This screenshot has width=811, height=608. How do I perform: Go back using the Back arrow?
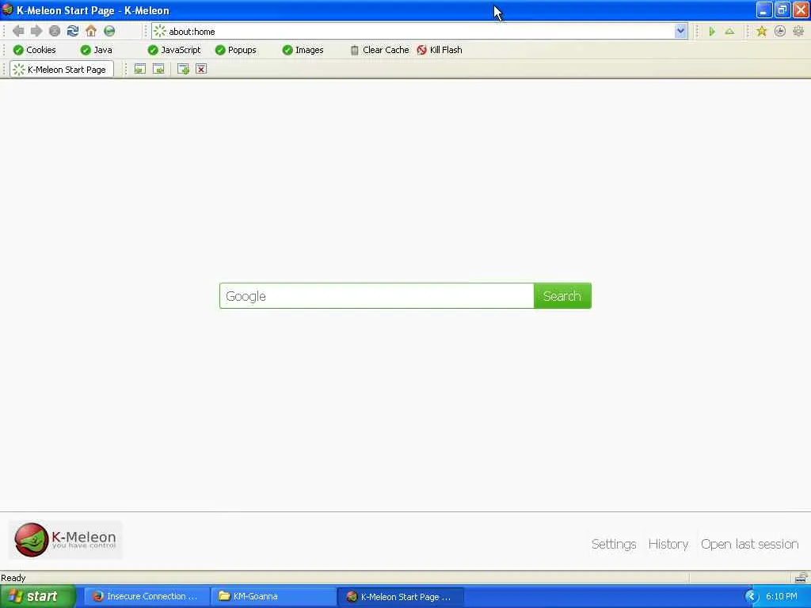click(18, 31)
